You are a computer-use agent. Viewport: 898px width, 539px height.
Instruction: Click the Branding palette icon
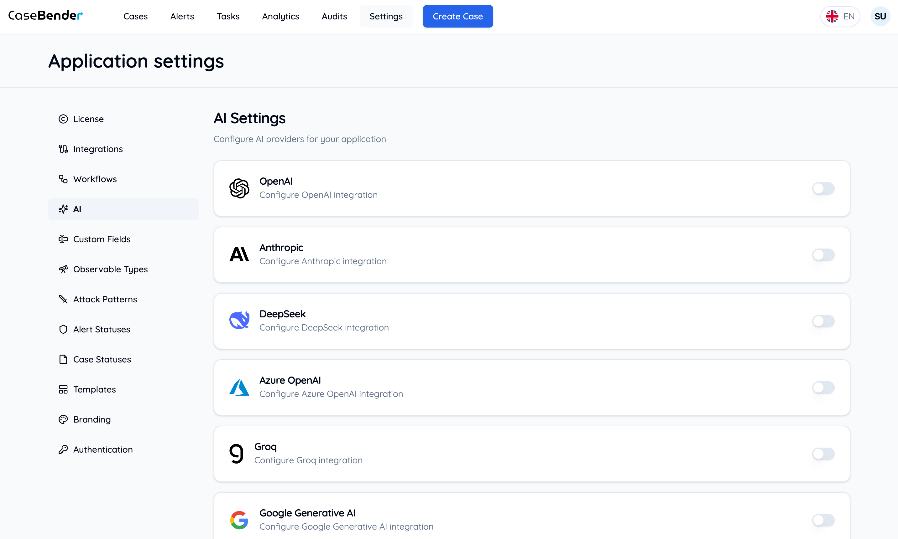point(63,419)
